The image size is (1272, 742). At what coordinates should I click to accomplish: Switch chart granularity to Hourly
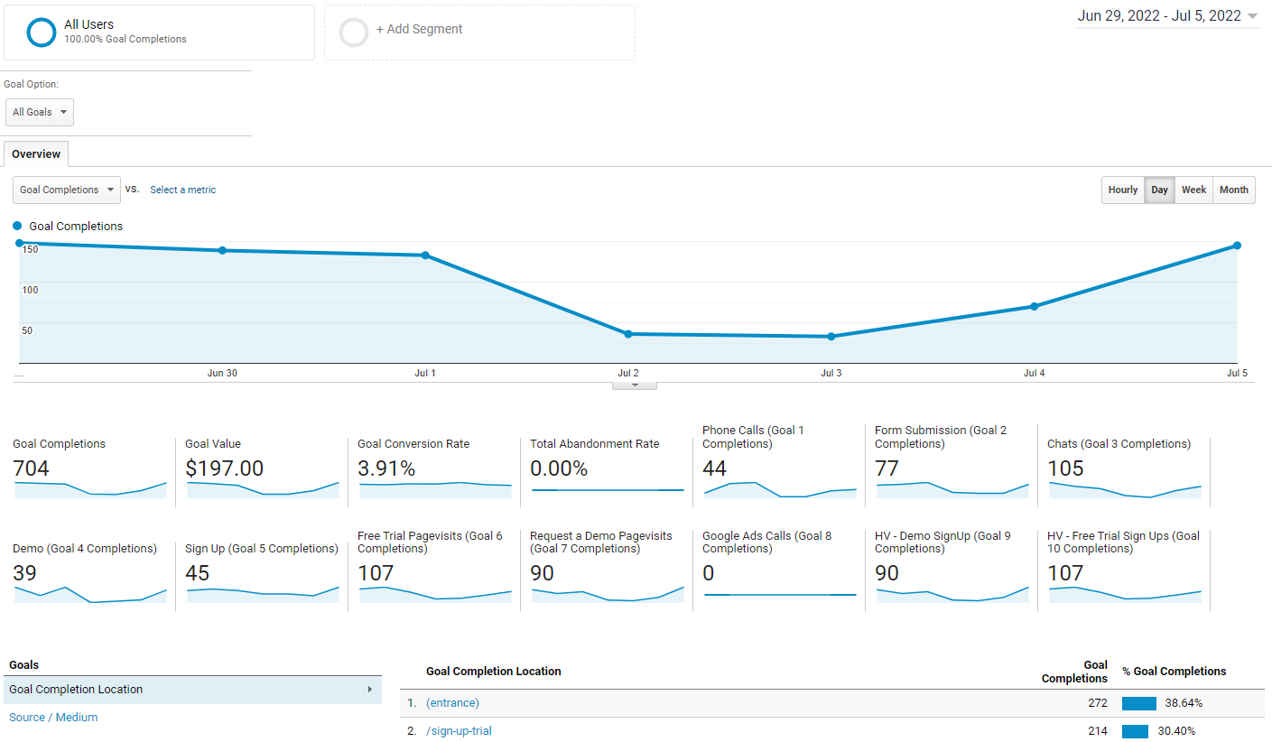click(x=1122, y=190)
